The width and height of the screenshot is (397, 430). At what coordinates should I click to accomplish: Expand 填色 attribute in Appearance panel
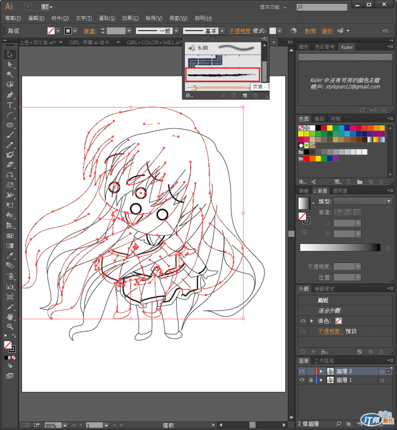point(312,321)
